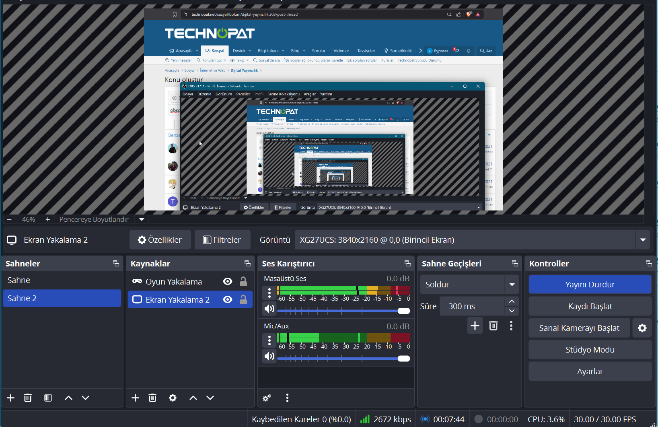Toggle visibility of Oyun Yakalama source
The image size is (658, 427).
pos(228,282)
